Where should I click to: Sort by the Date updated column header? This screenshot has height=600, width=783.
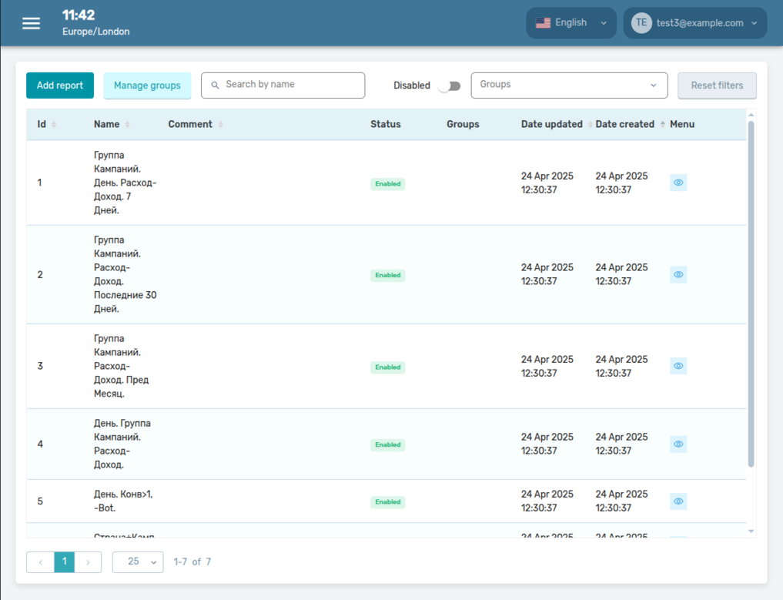tap(552, 124)
